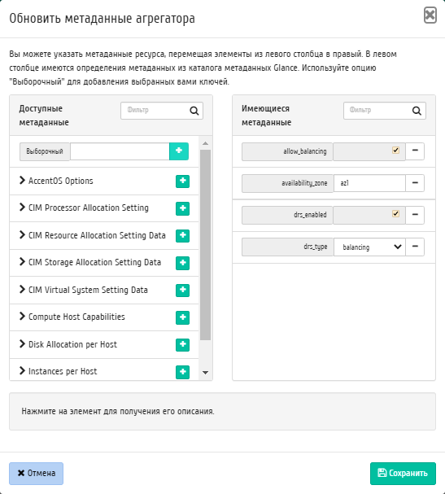Add CIM Storage Allocation Setting Data plus

(182, 263)
